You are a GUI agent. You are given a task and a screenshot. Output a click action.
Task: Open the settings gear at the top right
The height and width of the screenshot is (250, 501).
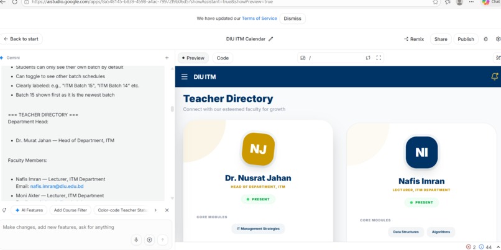click(x=498, y=39)
